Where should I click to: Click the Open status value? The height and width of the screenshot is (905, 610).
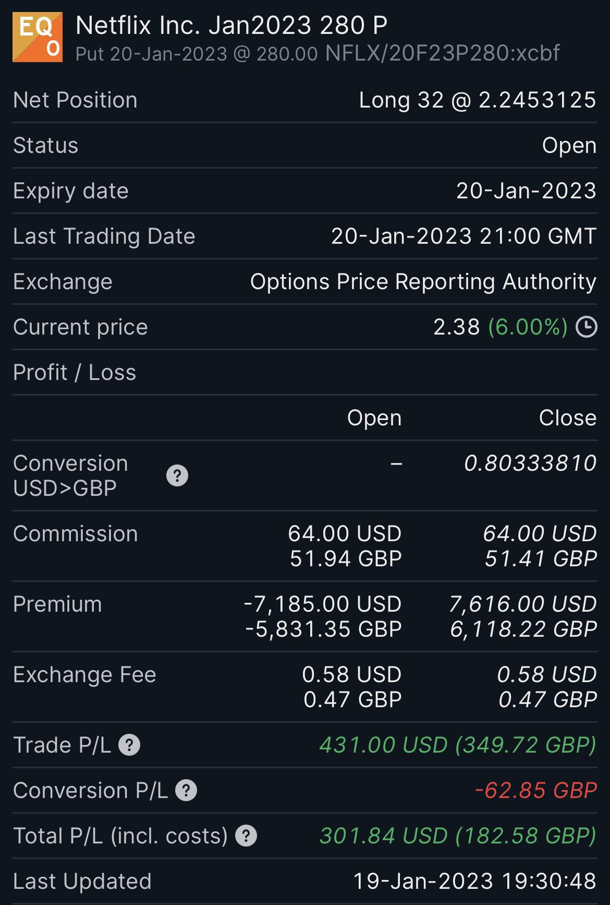(569, 146)
